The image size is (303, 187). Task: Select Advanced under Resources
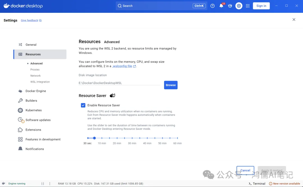pos(36,63)
